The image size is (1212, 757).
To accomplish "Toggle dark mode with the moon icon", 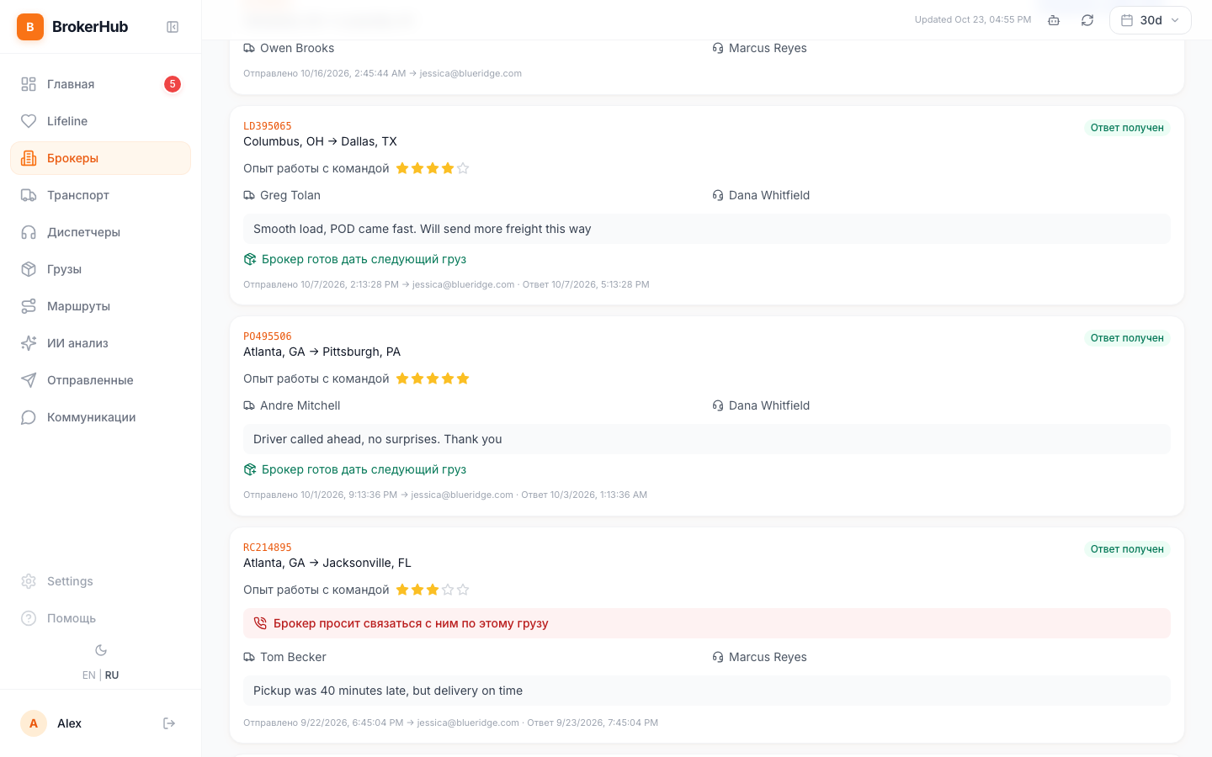I will coord(101,650).
